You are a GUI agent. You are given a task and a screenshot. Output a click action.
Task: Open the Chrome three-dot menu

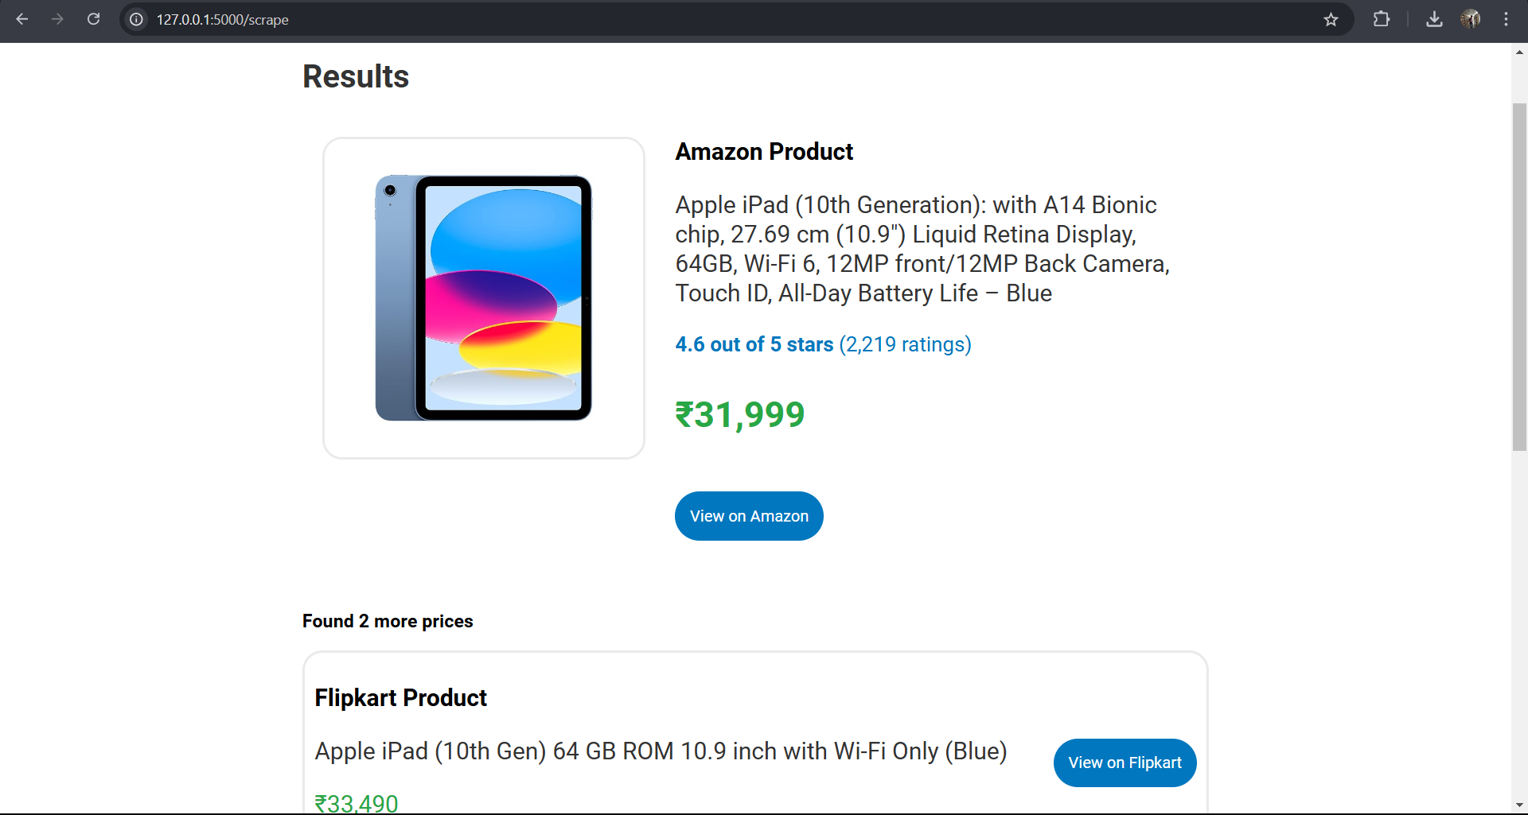[1506, 19]
